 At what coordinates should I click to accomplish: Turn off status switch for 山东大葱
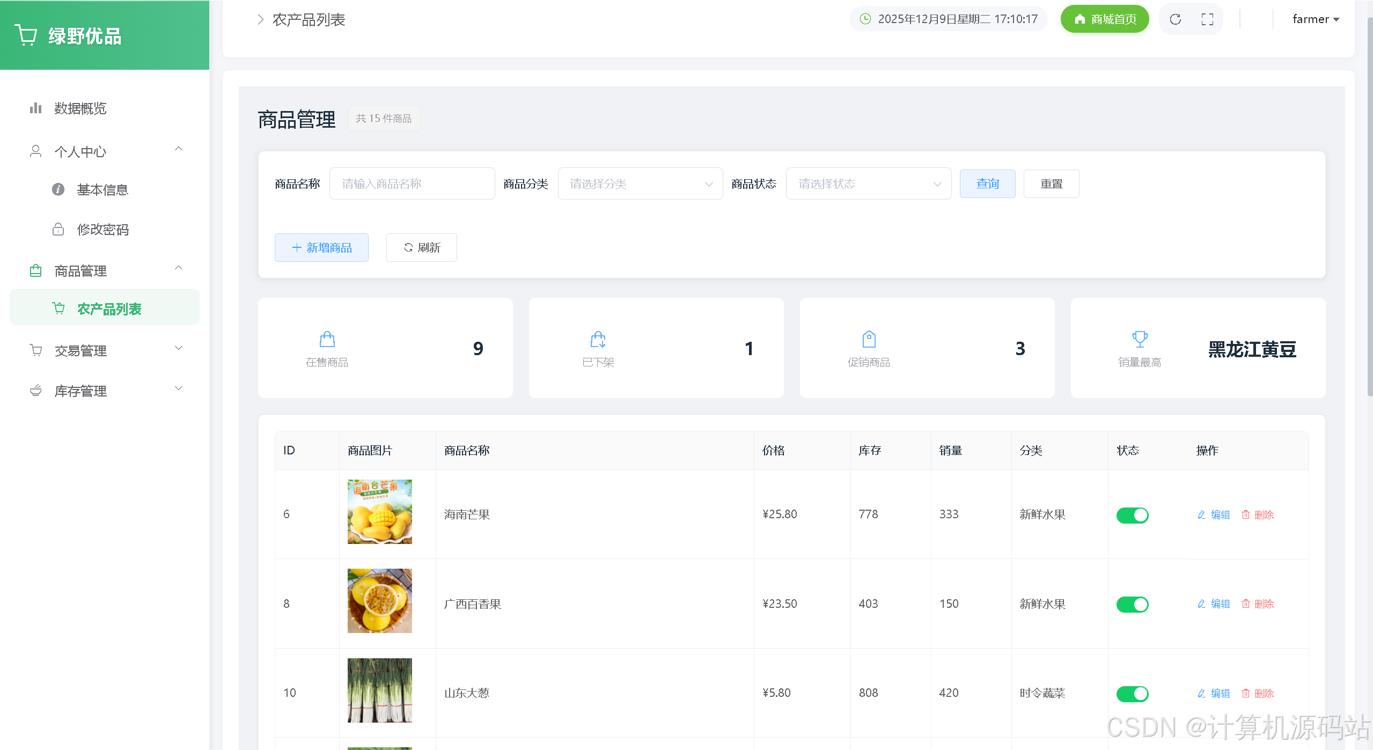[1132, 694]
